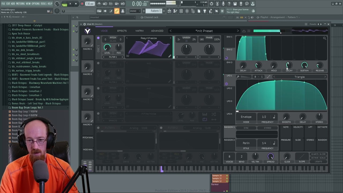Click next preset arrow beside Init Preset

pos(237,31)
